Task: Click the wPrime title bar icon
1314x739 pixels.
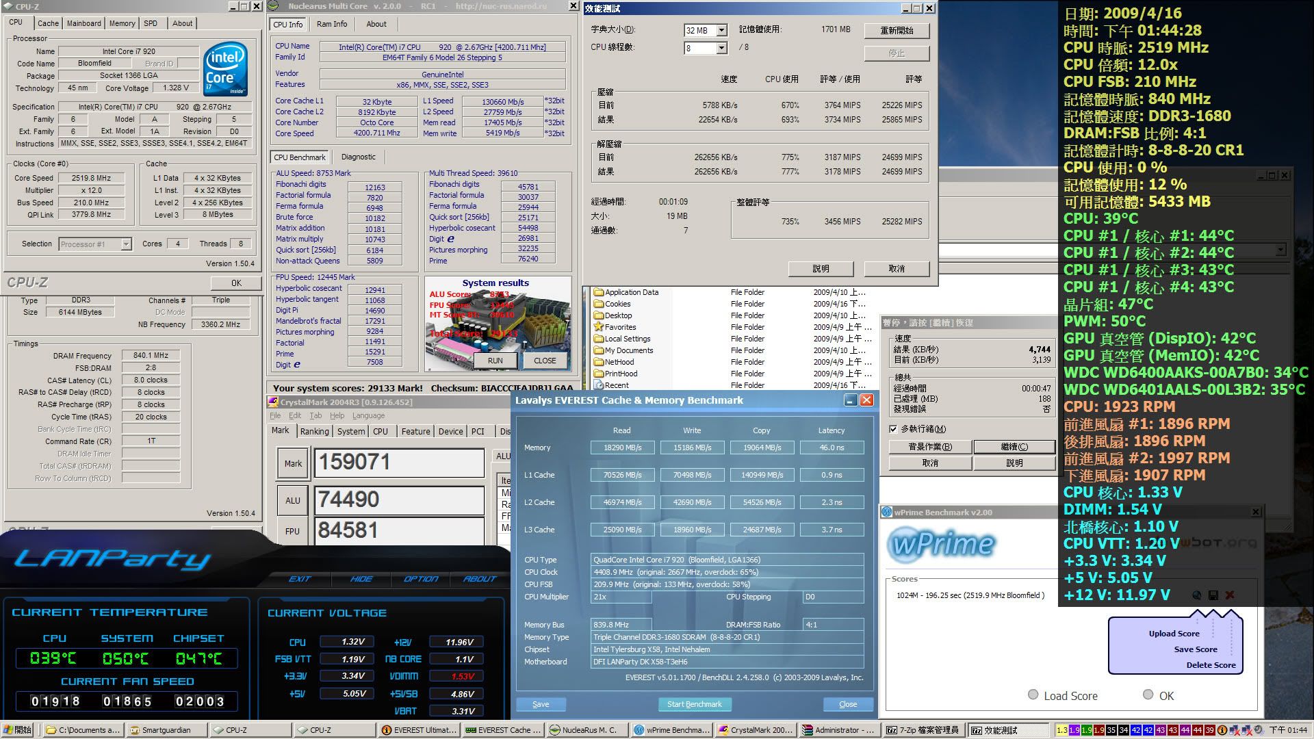Action: click(887, 512)
